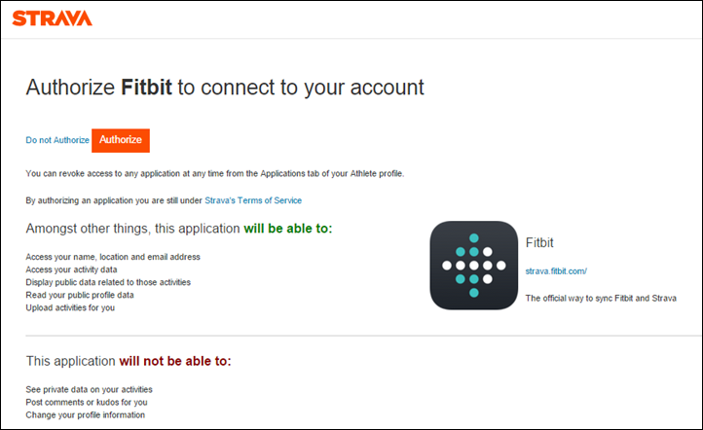This screenshot has height=430, width=703.
Task: Click 'See private data on your activities'
Action: tap(90, 390)
